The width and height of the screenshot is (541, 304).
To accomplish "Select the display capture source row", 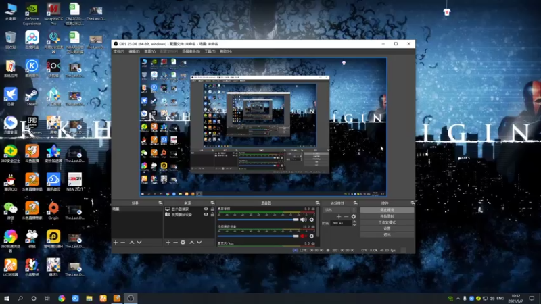I will [189, 209].
